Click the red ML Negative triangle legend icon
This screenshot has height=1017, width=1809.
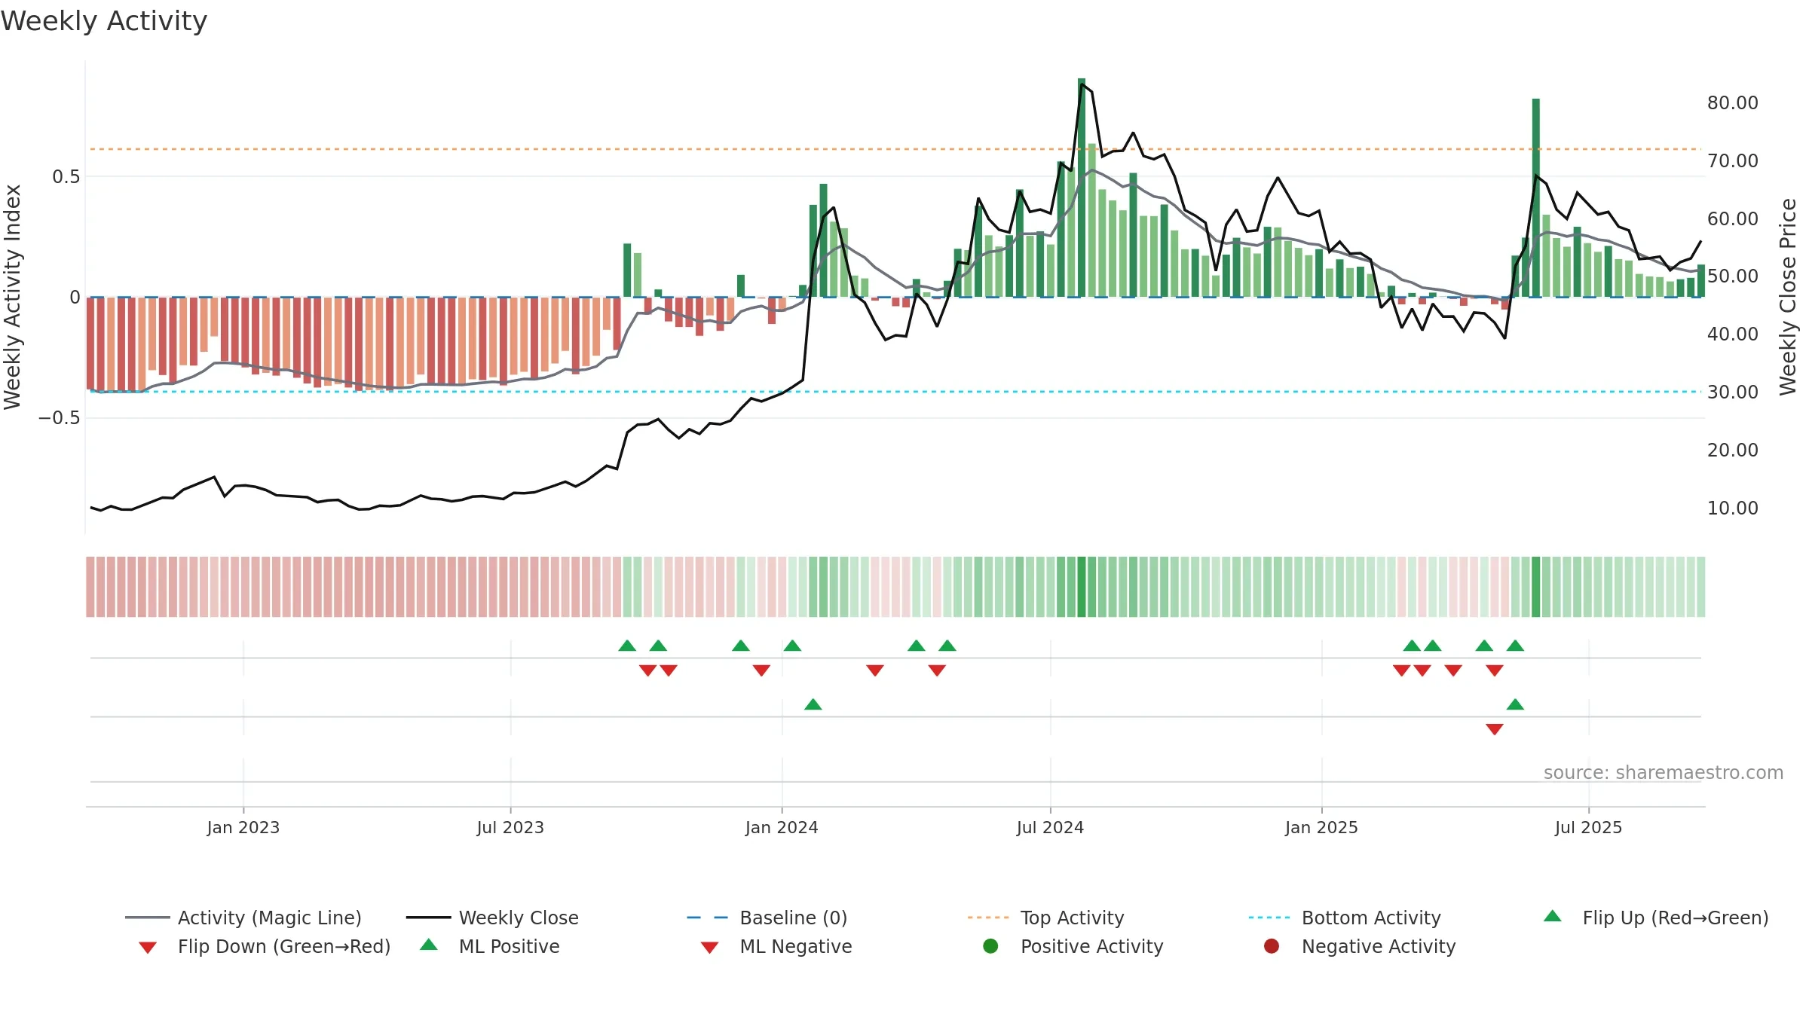click(709, 948)
